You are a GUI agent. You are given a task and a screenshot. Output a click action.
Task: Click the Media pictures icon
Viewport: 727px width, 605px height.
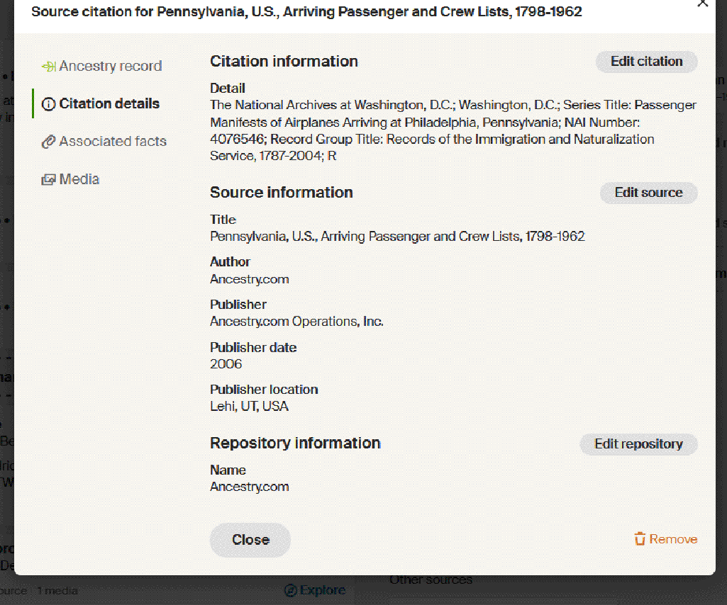(48, 180)
